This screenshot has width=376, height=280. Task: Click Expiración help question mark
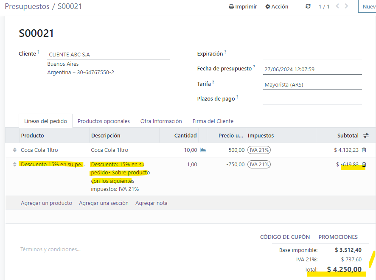(x=225, y=52)
